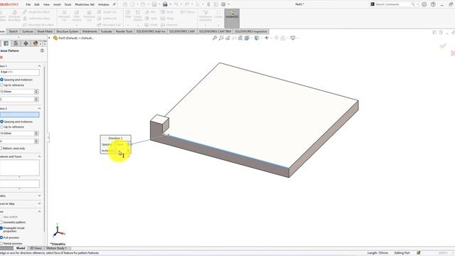
Task: Click the user login icon at top right
Action: pos(424,4)
